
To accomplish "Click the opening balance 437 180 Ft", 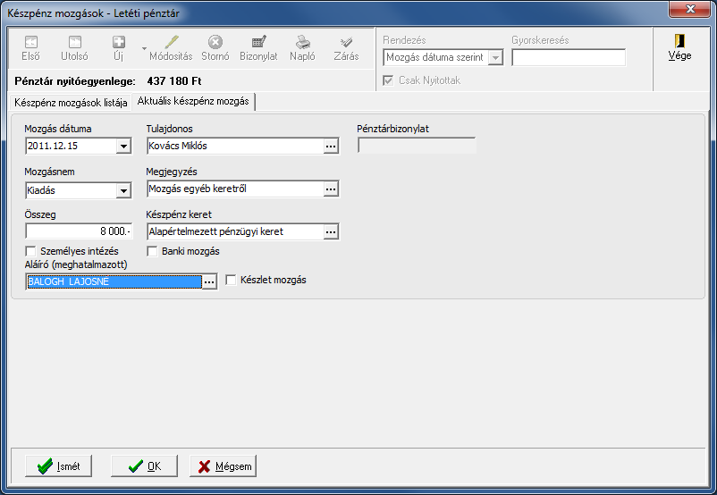I will click(x=174, y=81).
